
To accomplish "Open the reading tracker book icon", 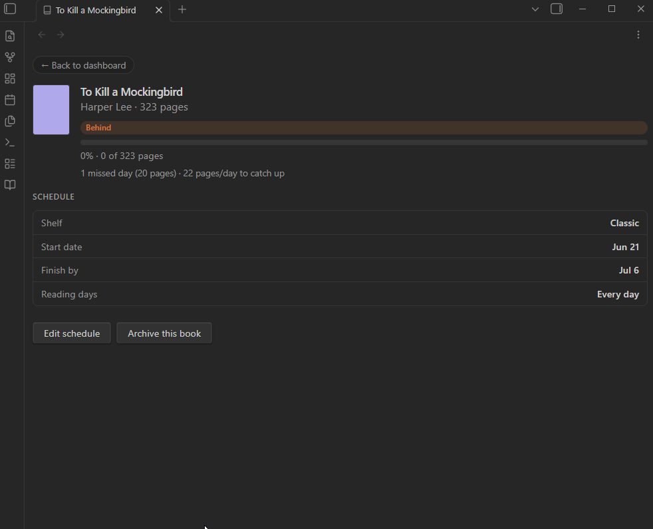I will tap(10, 185).
